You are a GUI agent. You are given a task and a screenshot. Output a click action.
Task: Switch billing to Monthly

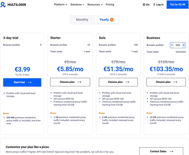[x=82, y=20]
